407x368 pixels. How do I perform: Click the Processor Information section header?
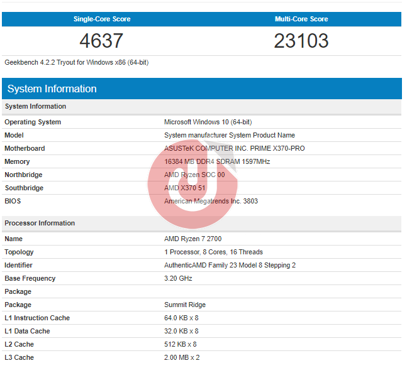click(x=40, y=223)
